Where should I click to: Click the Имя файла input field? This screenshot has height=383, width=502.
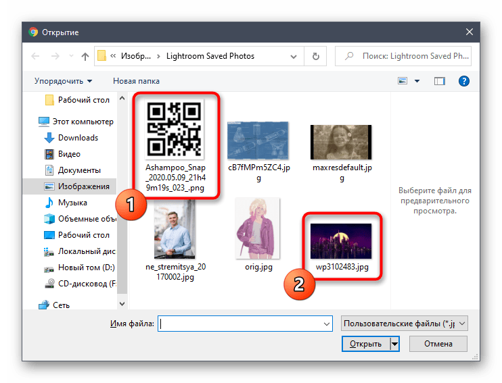coord(245,324)
